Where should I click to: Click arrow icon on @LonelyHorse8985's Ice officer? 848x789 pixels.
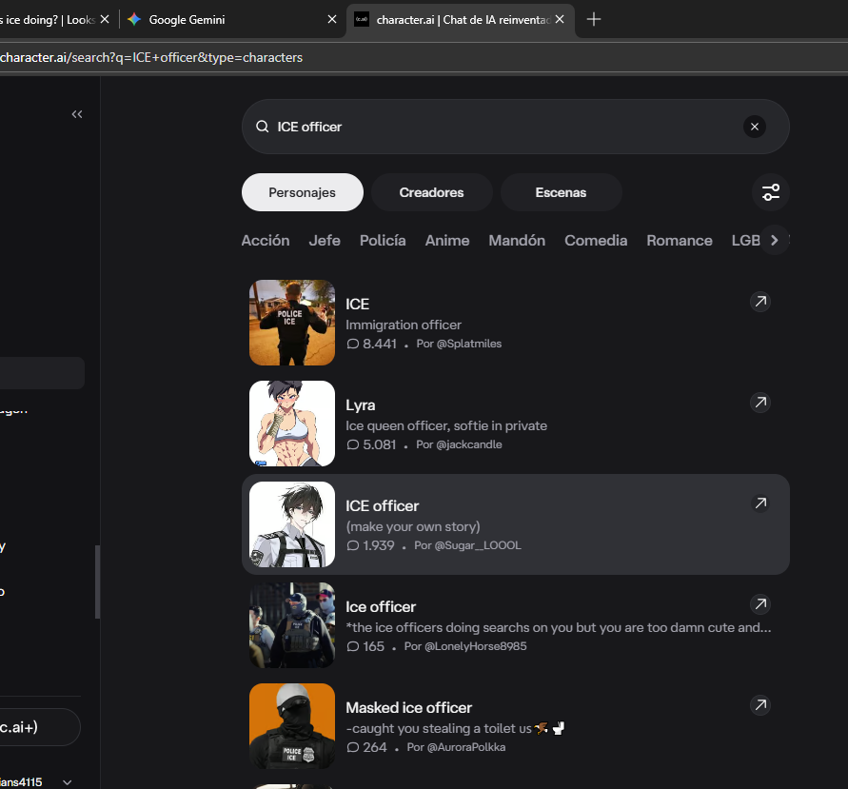pyautogui.click(x=759, y=604)
